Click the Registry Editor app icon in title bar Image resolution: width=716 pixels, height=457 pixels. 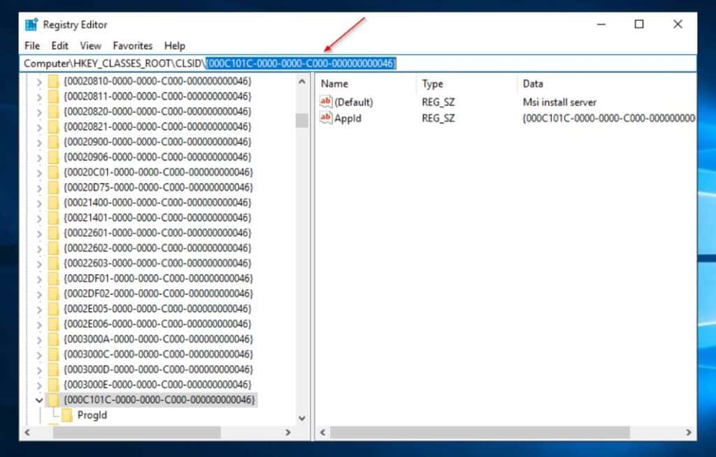(31, 24)
